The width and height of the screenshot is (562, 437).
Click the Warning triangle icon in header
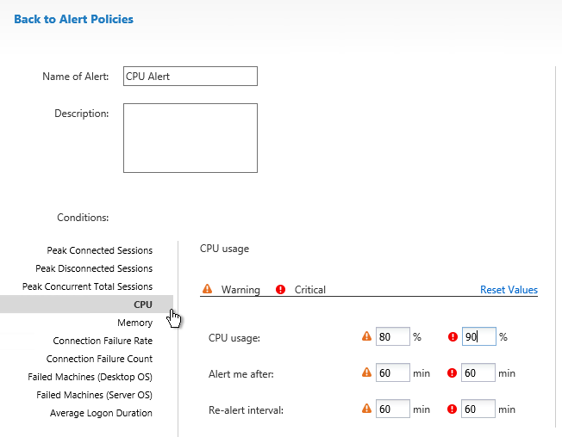pos(207,288)
